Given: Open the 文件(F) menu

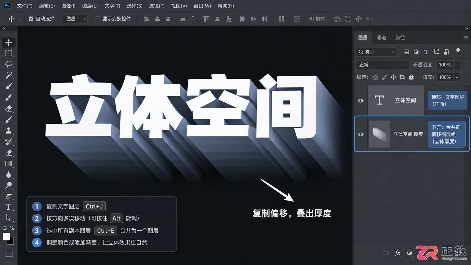Looking at the screenshot, I should pos(25,6).
